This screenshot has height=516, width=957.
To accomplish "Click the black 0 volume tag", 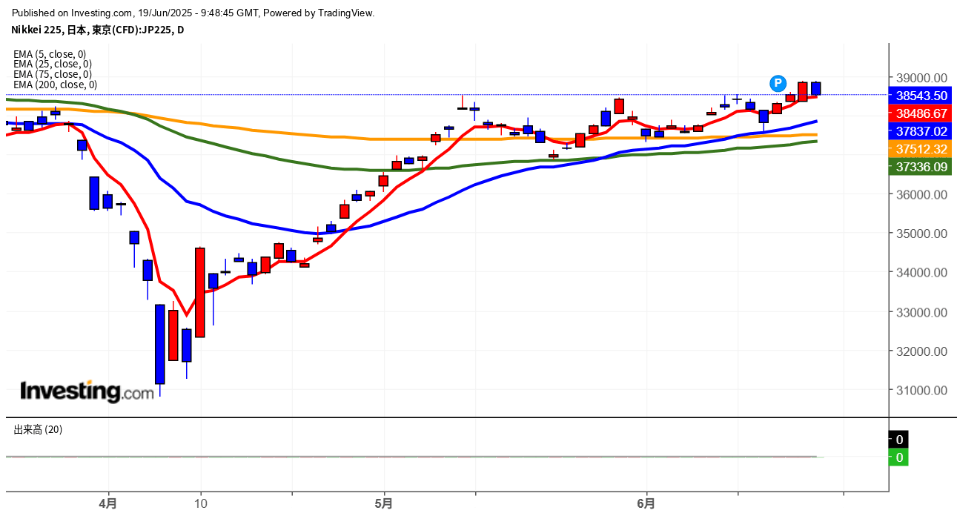I will tap(899, 440).
